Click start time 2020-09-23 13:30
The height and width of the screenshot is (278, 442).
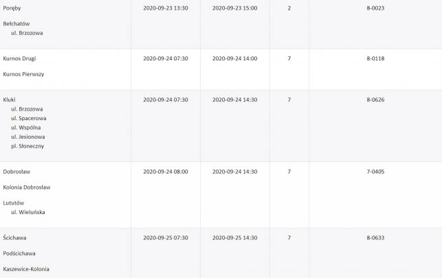(x=165, y=8)
